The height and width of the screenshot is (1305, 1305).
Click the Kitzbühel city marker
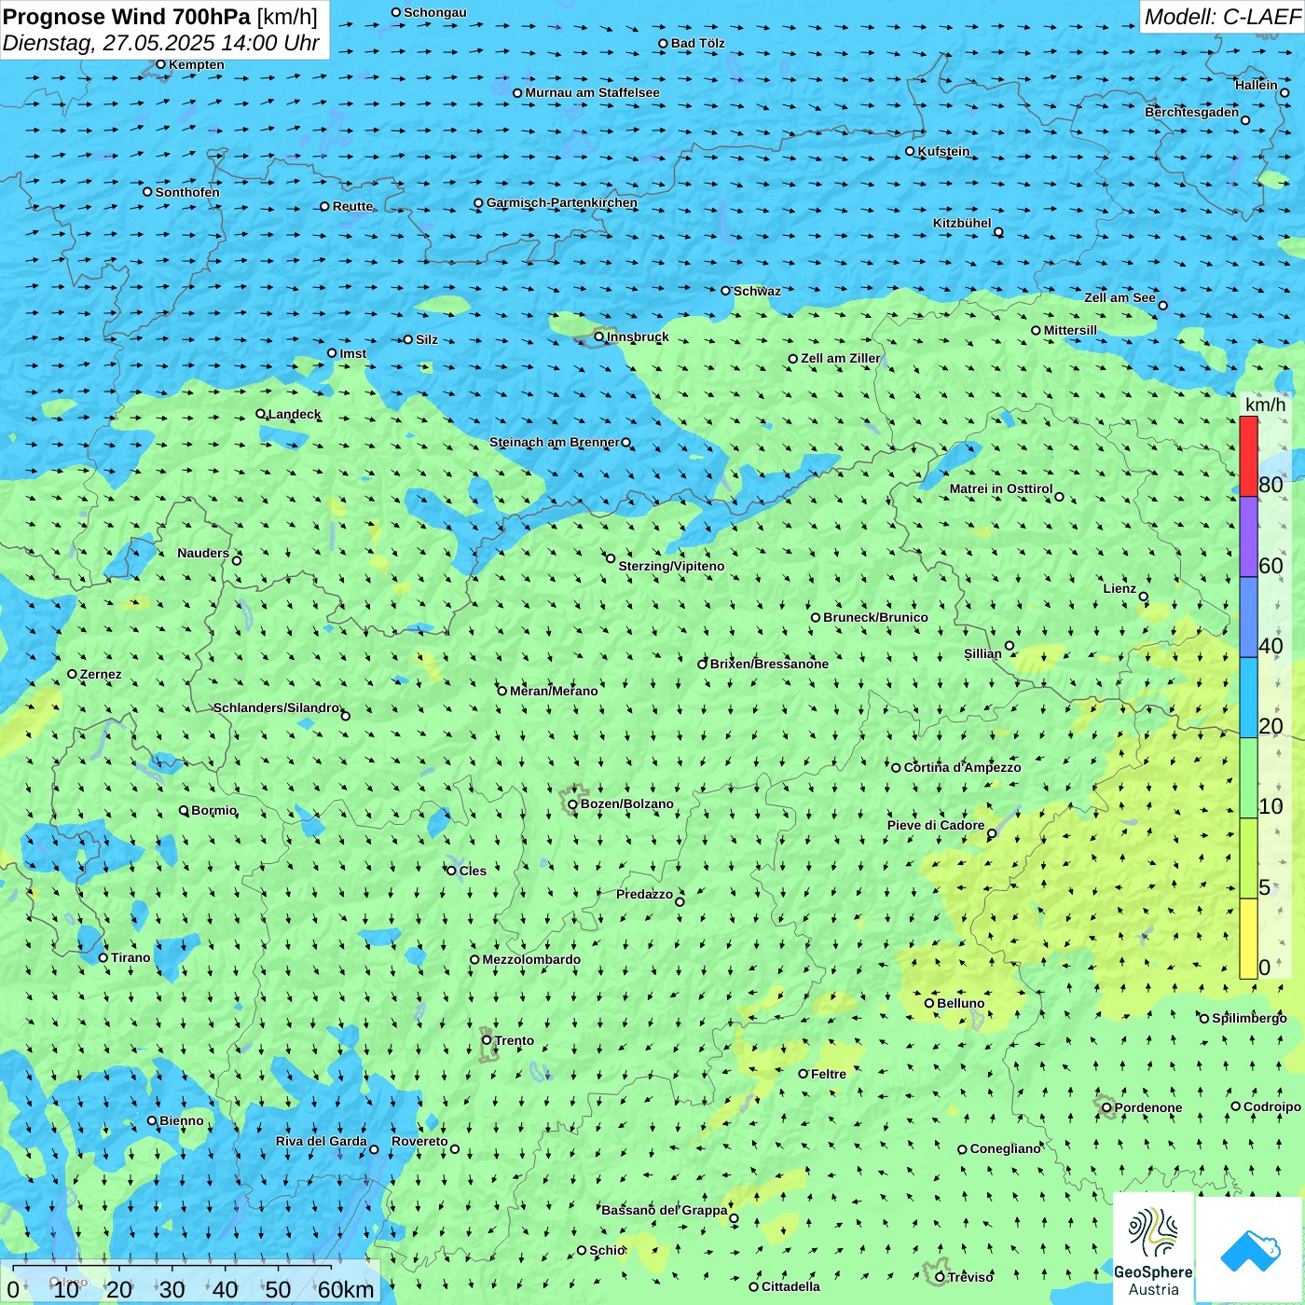coord(999,232)
